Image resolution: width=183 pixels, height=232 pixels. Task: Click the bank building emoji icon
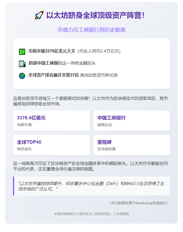tap(22, 64)
